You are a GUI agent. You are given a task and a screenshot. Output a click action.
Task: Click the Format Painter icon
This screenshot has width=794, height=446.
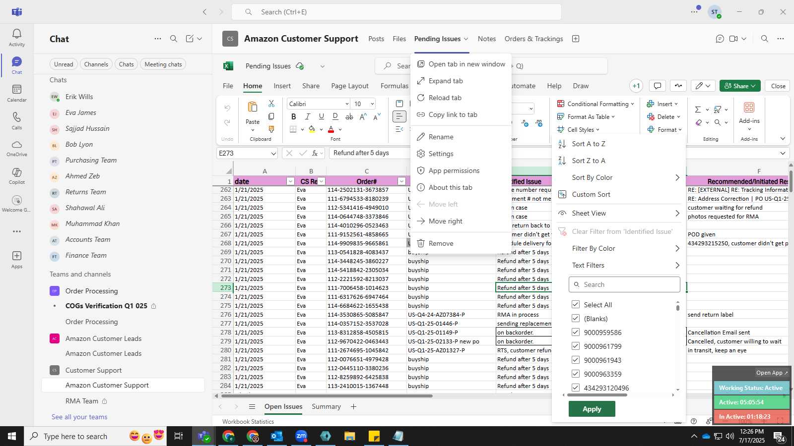271,129
